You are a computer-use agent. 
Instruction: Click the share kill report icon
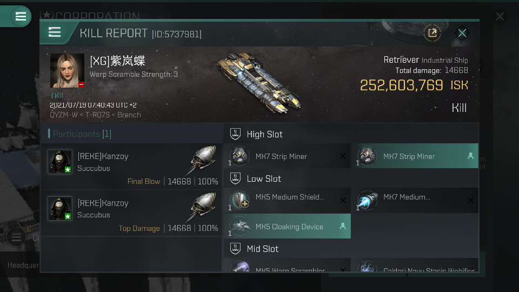(432, 33)
